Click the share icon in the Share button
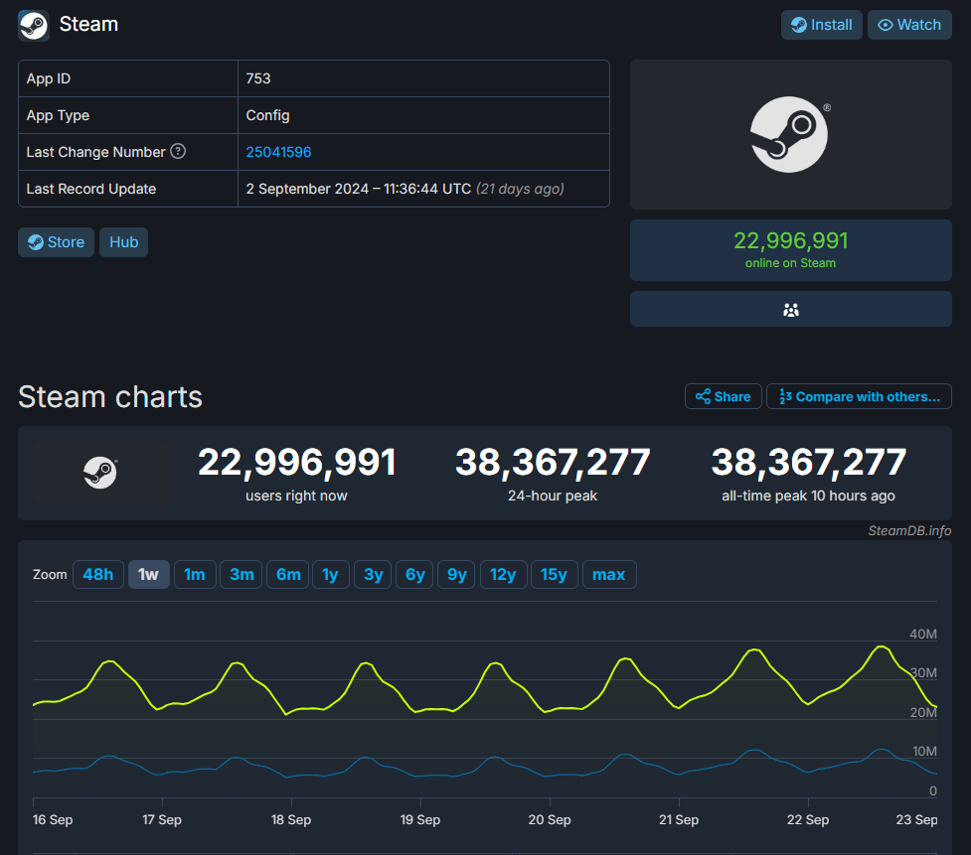The width and height of the screenshot is (971, 855). pyautogui.click(x=703, y=396)
